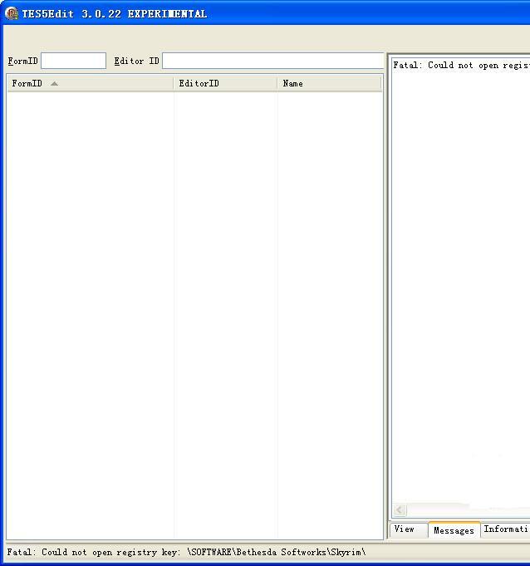Sort records by the FormID column header
530x566 pixels.
(x=27, y=83)
